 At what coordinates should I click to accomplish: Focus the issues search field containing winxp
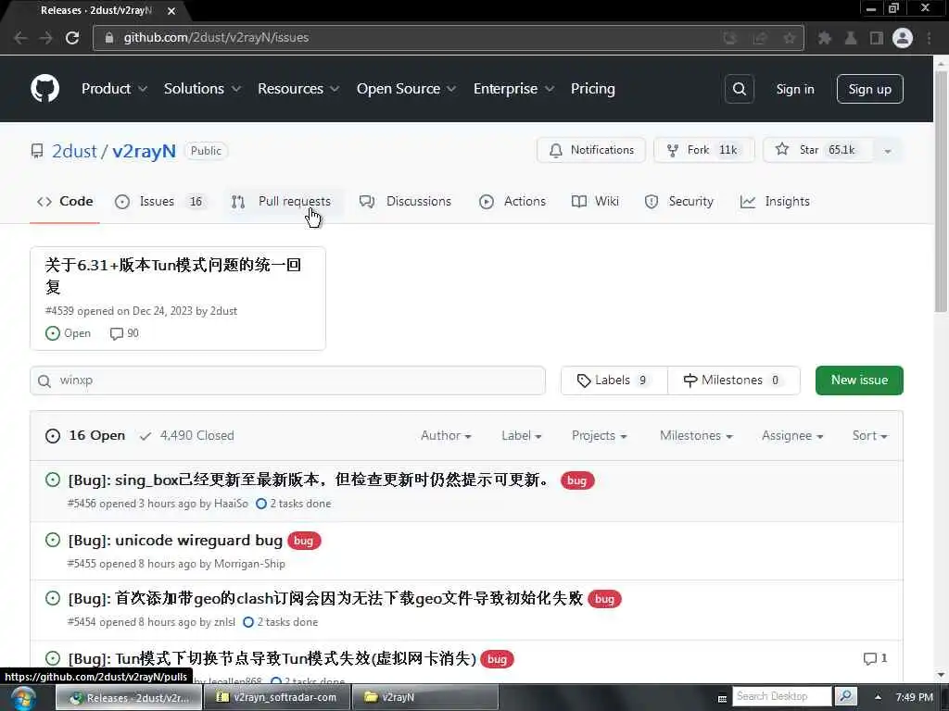click(x=287, y=380)
